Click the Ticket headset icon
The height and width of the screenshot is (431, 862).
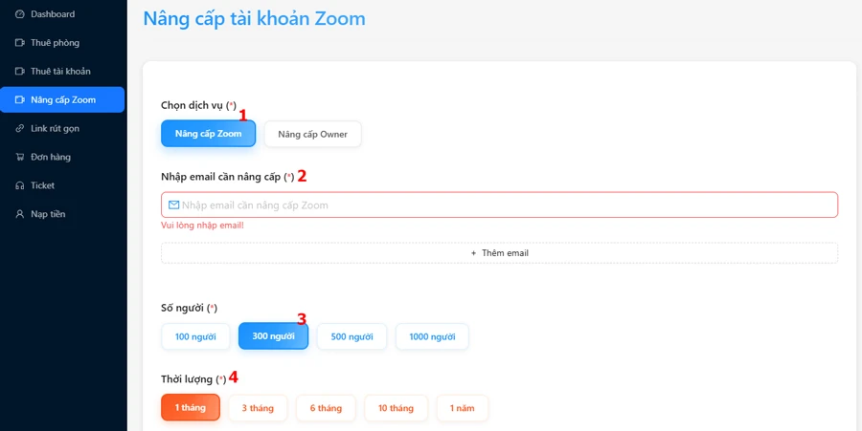coord(20,185)
